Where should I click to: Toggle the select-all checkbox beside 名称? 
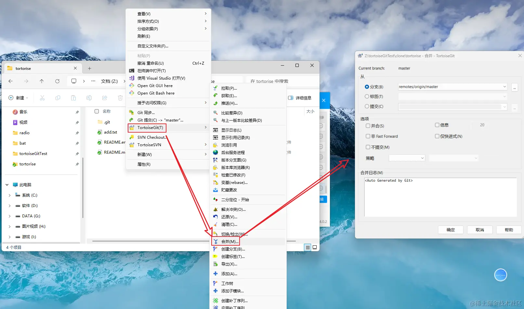[x=97, y=111]
